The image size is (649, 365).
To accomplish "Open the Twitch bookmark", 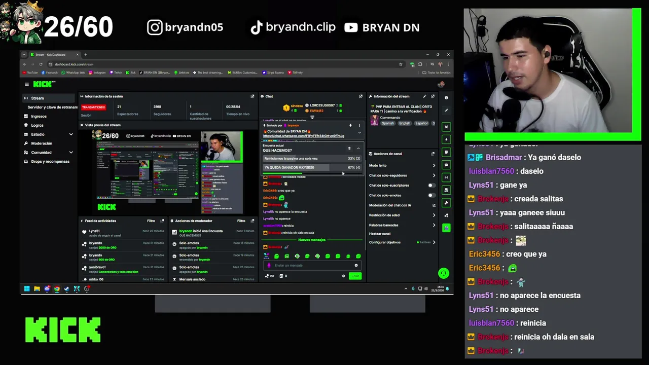I will [x=116, y=72].
